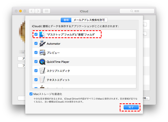Select the スクリプトエディタ text label
This screenshot has width=168, height=122.
[x=58, y=71]
